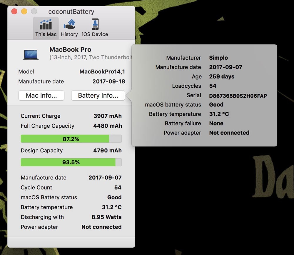
Task: Minimize the coconutBattery window
Action: (24, 11)
